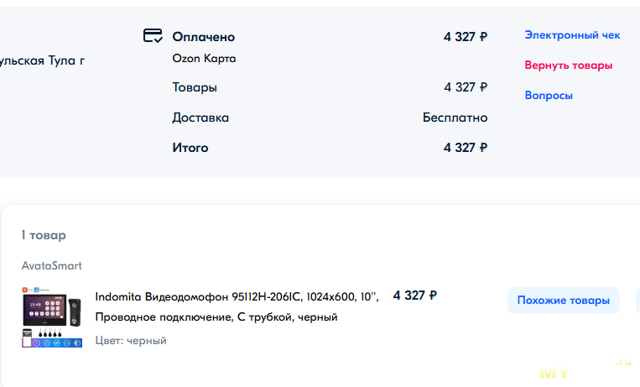640x387 pixels.
Task: Click the Похожие товары button
Action: point(564,301)
